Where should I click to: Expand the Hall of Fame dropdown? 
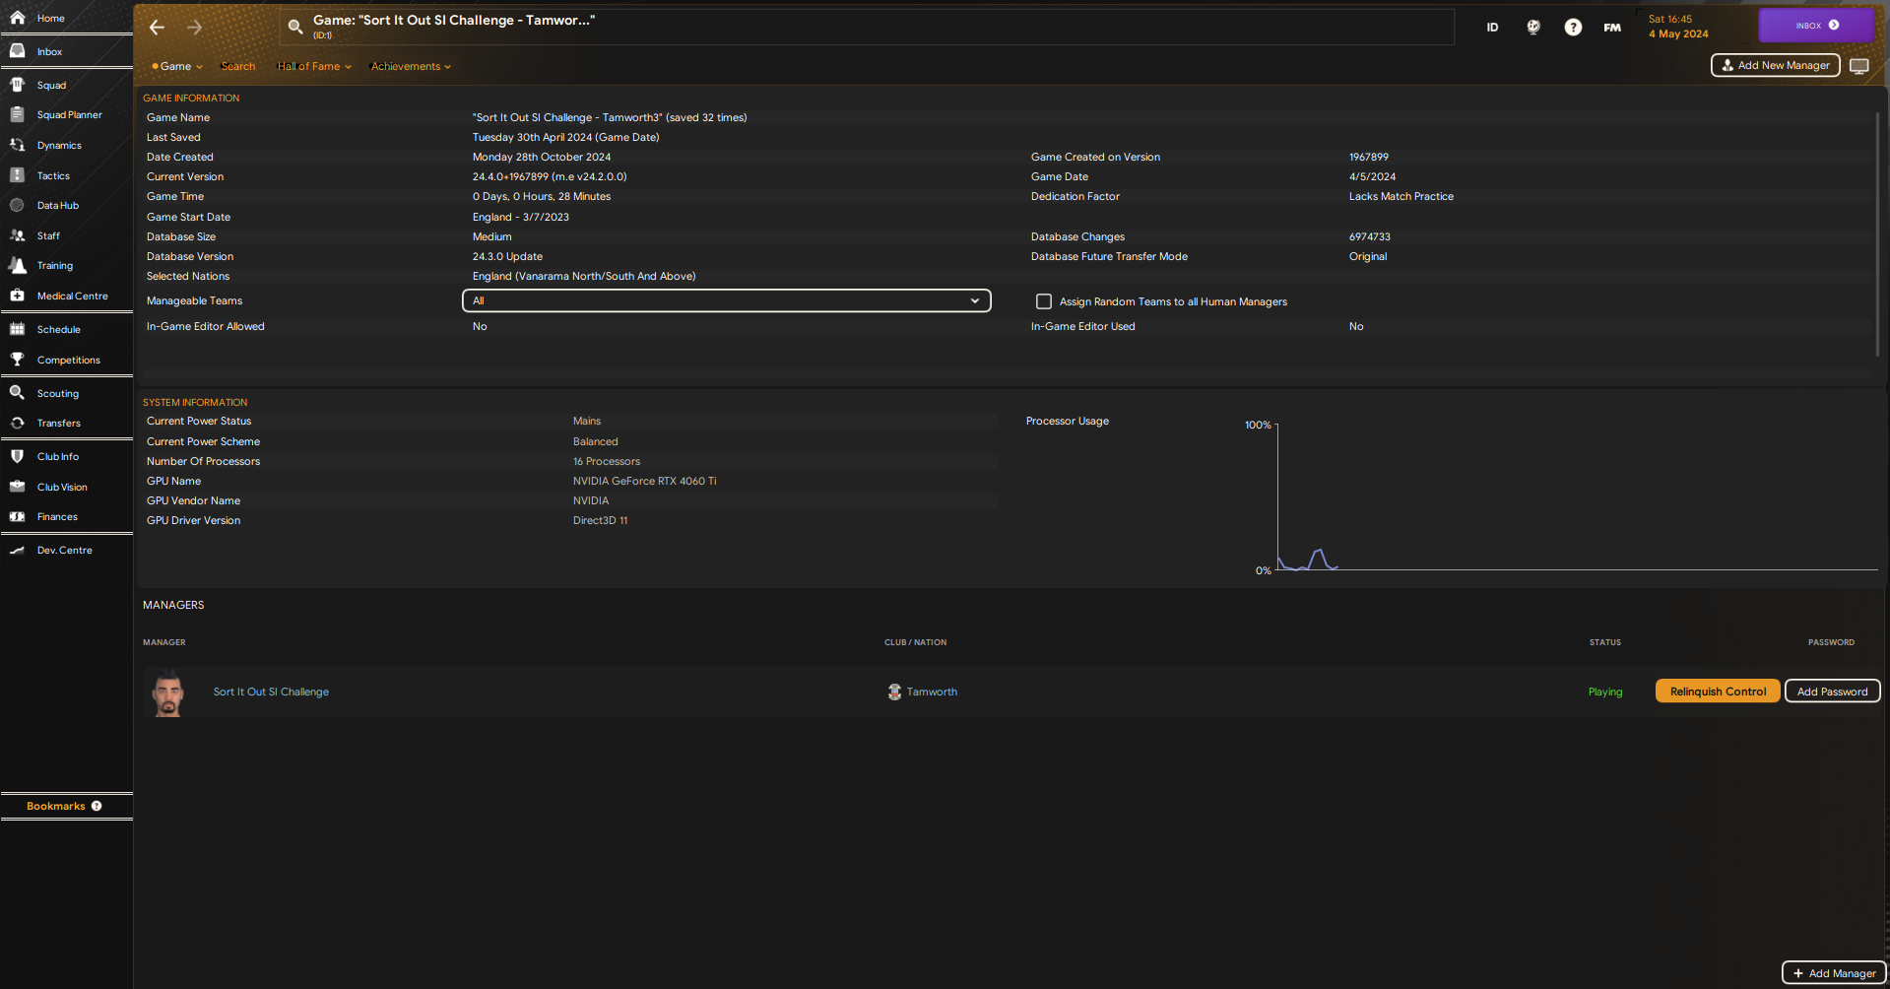pyautogui.click(x=314, y=66)
